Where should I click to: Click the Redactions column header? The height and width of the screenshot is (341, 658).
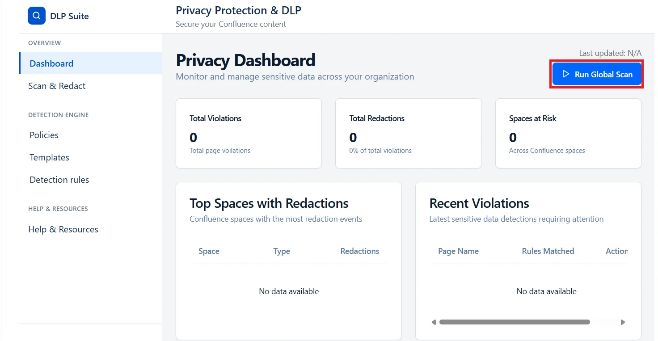pyautogui.click(x=359, y=251)
